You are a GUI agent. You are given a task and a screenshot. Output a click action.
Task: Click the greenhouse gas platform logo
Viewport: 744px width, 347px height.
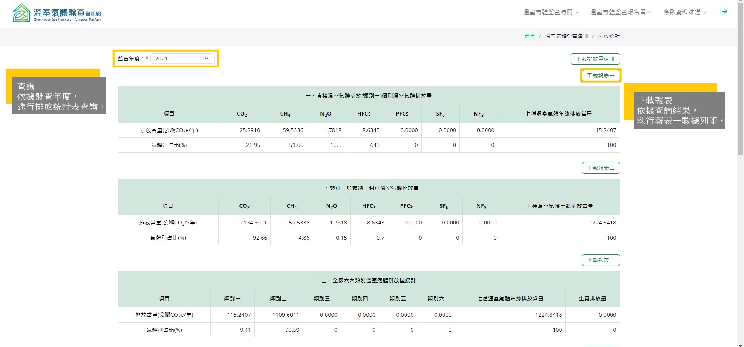[x=57, y=13]
